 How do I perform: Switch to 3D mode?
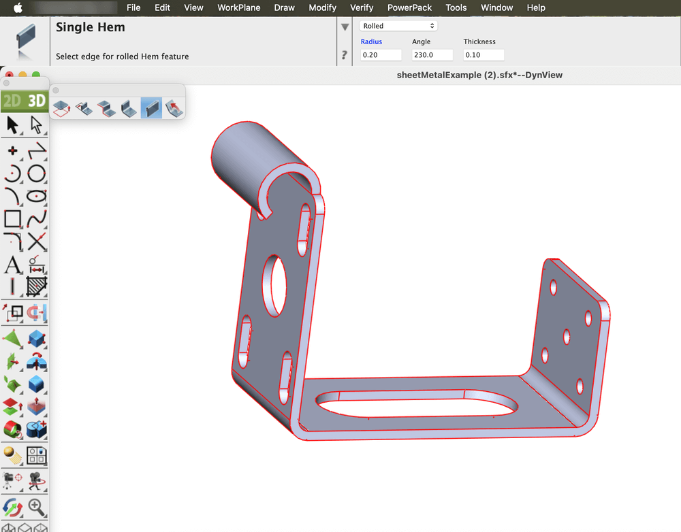pyautogui.click(x=36, y=101)
